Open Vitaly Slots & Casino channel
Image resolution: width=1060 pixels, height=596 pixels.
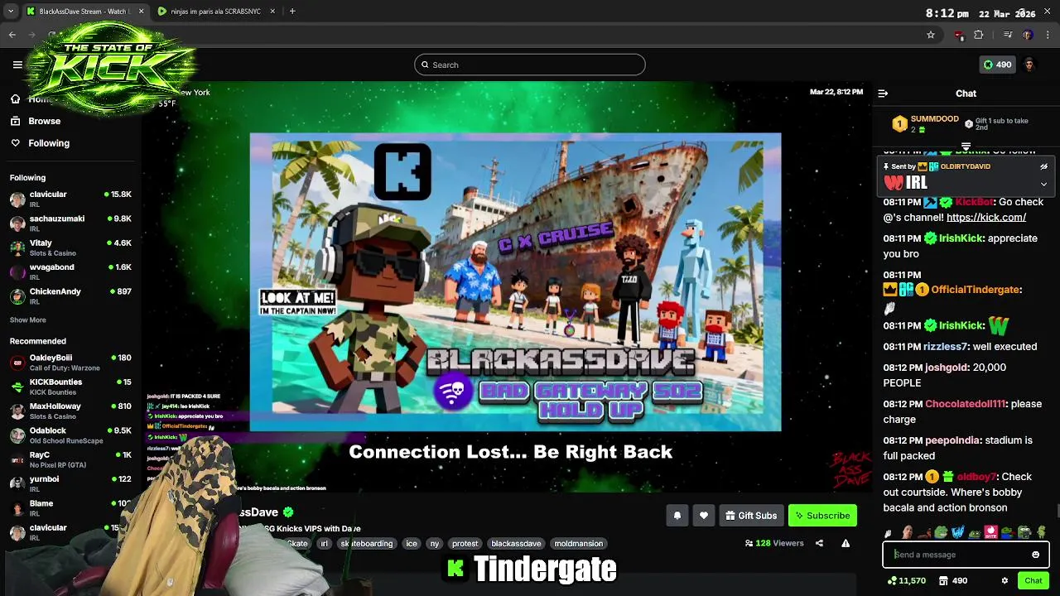click(x=70, y=248)
